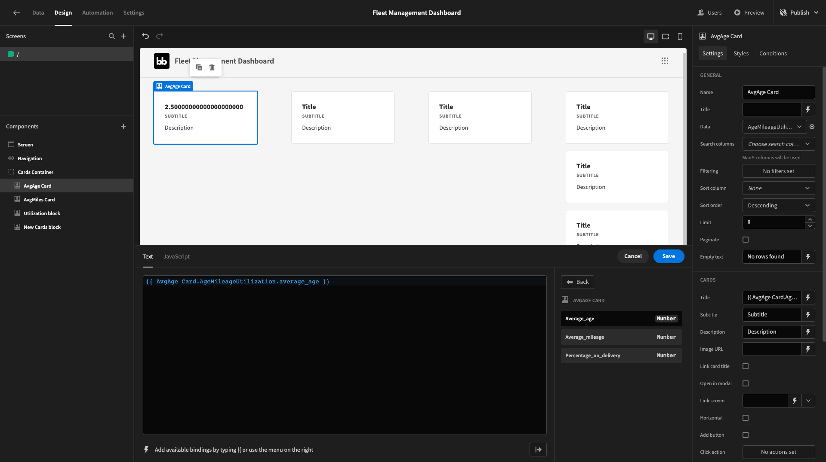Enable the Paginate checkbox
This screenshot has height=462, width=826.
tap(746, 240)
